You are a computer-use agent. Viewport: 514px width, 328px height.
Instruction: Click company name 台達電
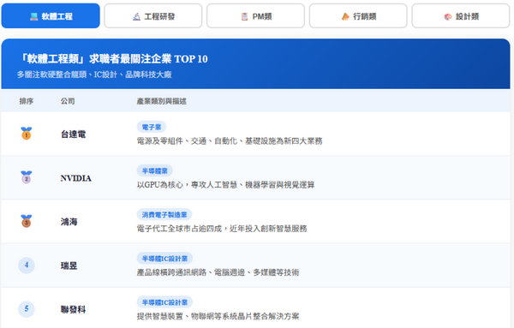[x=73, y=134]
